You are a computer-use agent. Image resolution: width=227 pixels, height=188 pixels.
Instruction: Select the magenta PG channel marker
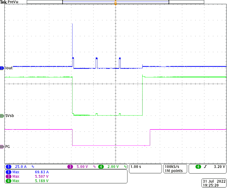click(2, 146)
